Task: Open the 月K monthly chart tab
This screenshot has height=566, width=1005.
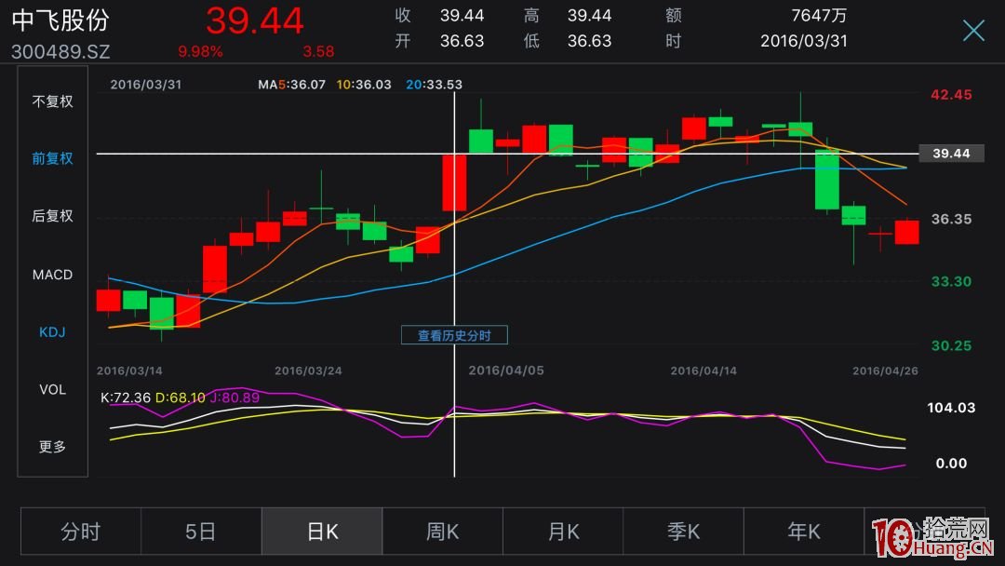Action: [x=563, y=532]
